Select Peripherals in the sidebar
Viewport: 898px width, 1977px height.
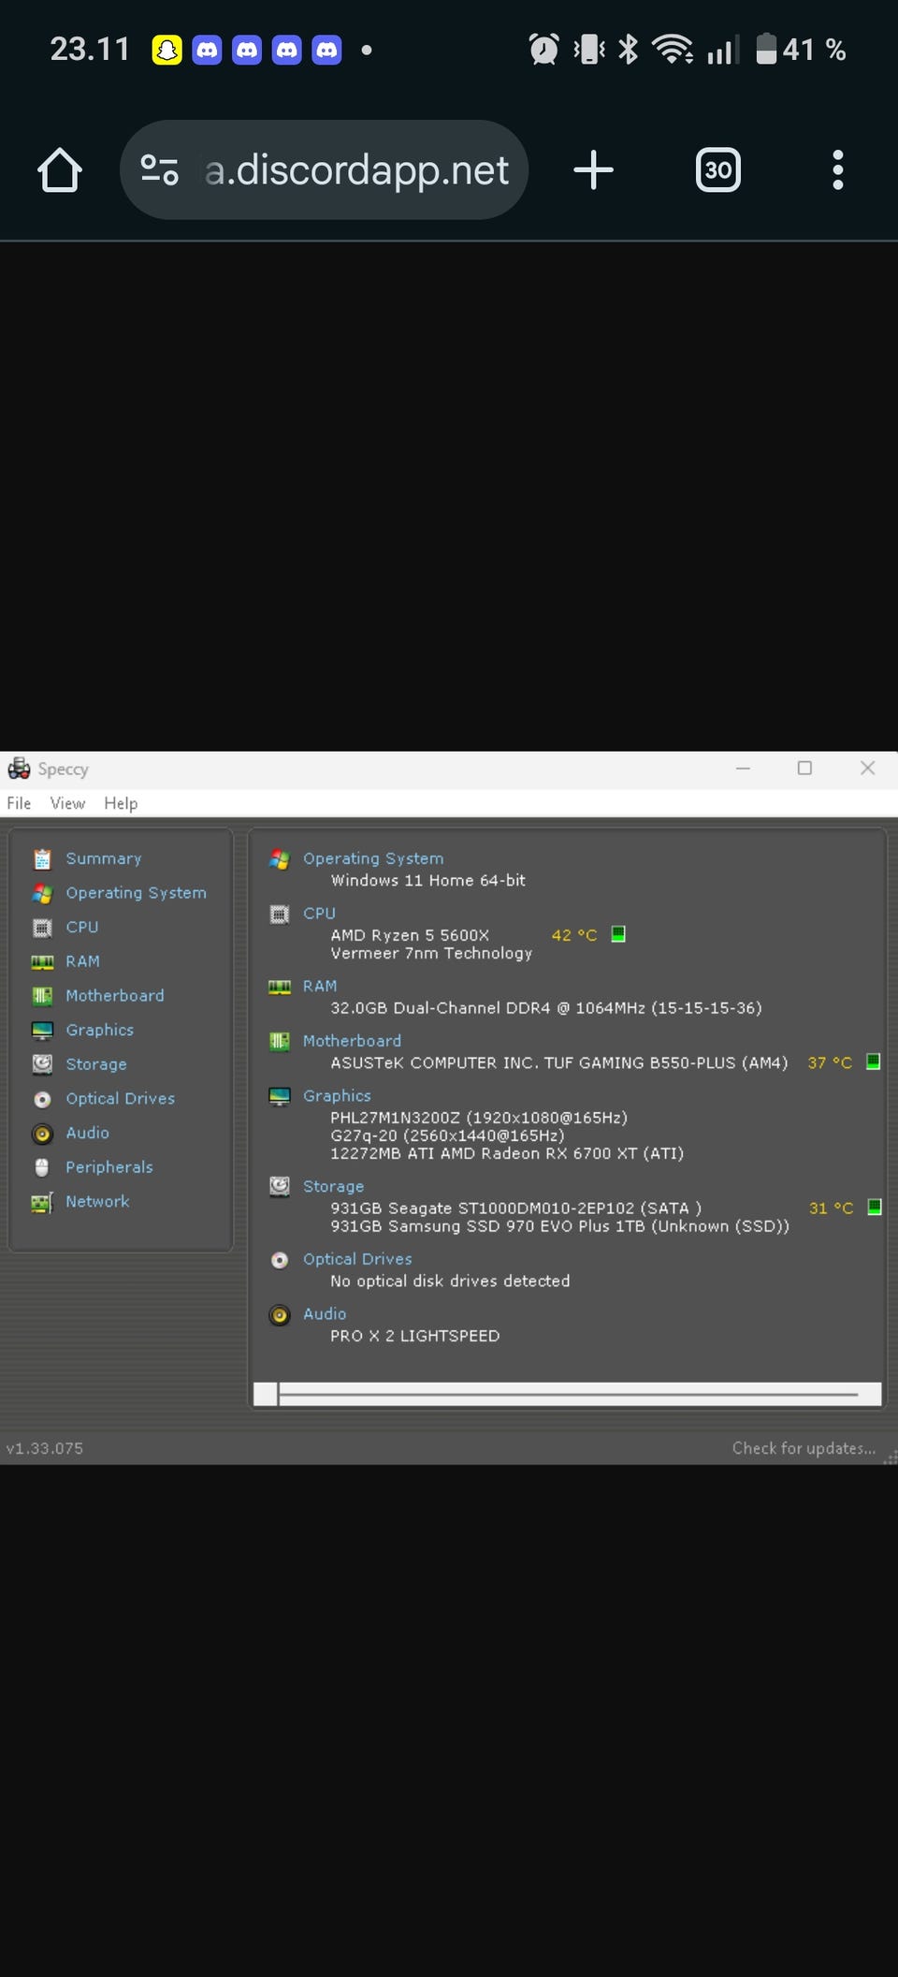point(109,1167)
